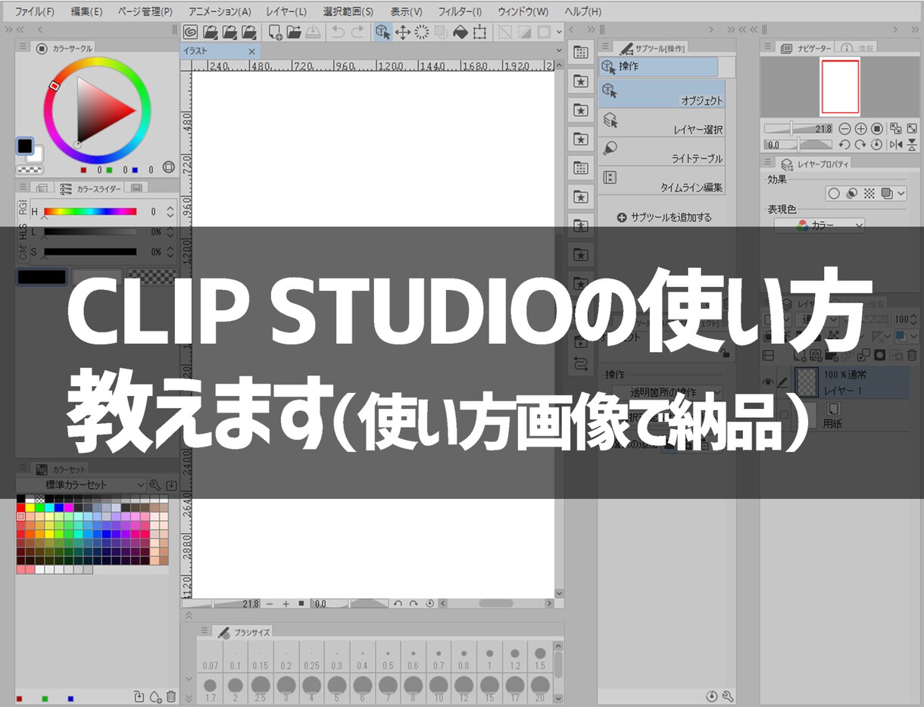Click the black main color swatch

tap(25, 145)
